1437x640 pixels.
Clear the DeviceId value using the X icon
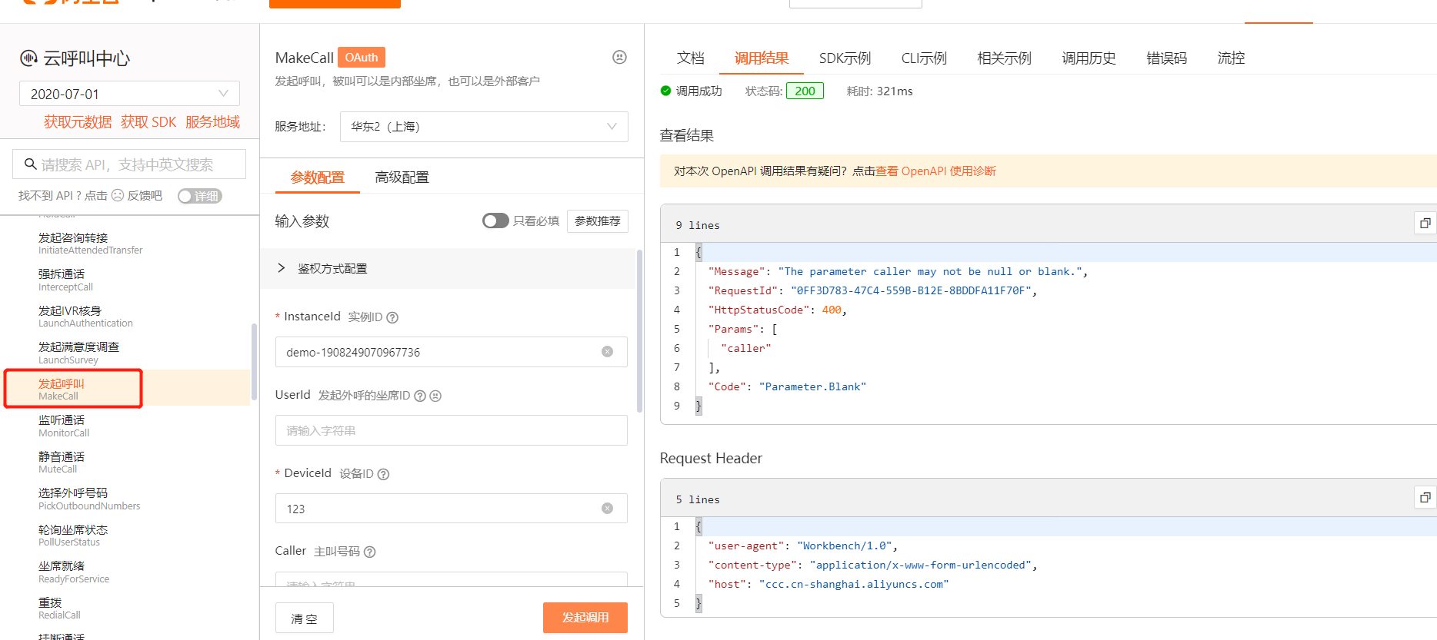click(607, 509)
